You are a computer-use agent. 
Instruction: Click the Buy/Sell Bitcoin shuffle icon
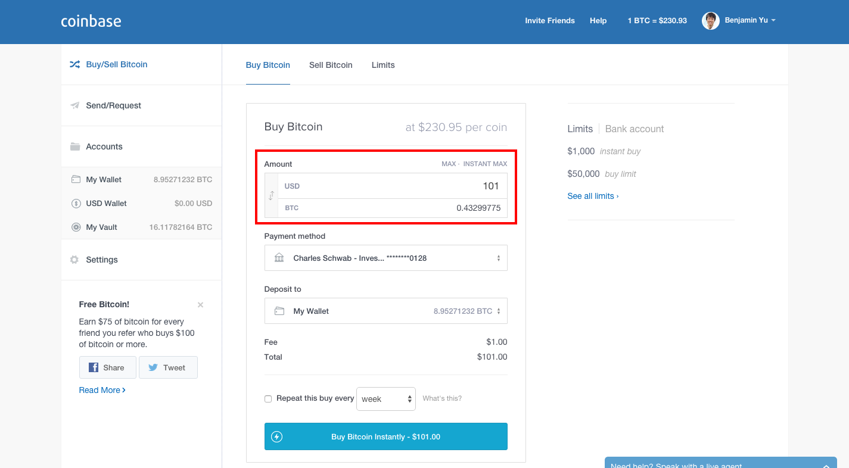pyautogui.click(x=74, y=64)
